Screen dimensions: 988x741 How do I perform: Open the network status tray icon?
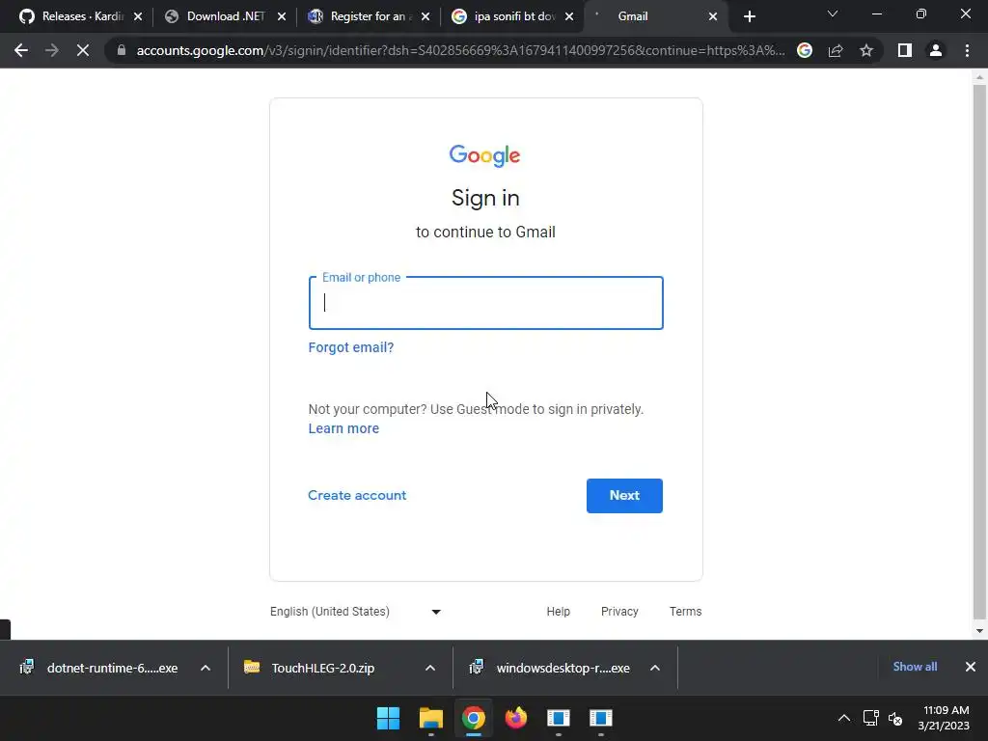click(x=871, y=718)
